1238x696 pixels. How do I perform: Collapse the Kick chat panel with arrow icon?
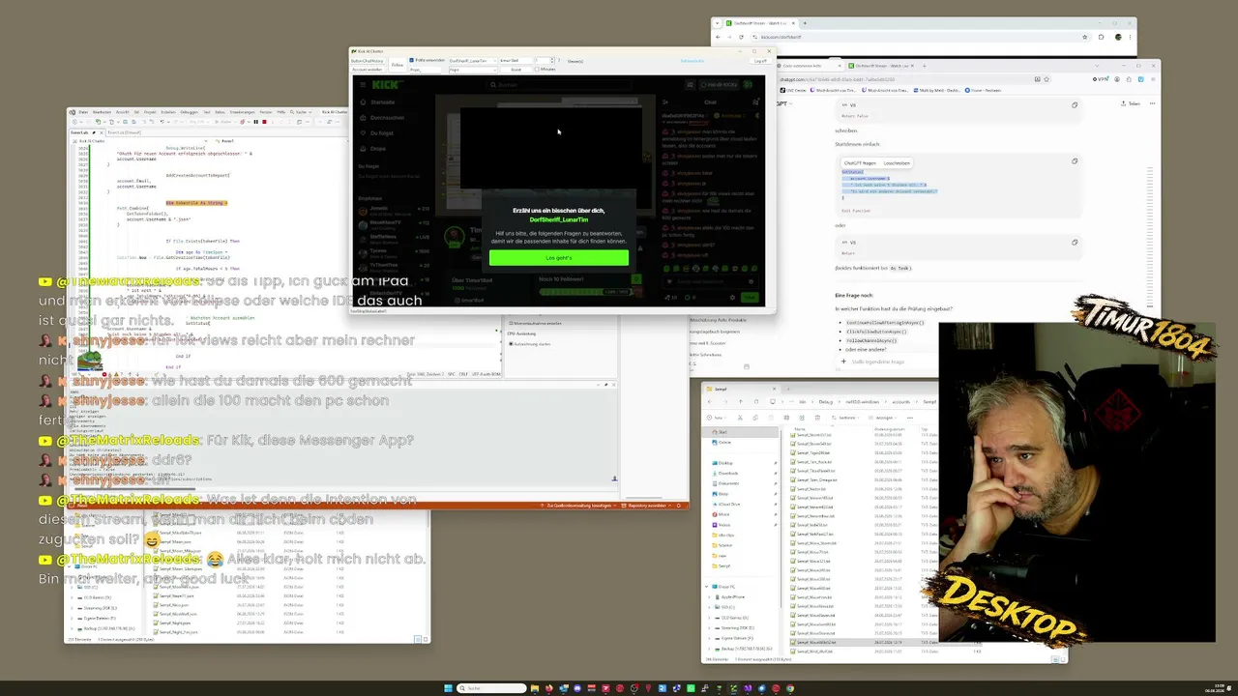665,101
